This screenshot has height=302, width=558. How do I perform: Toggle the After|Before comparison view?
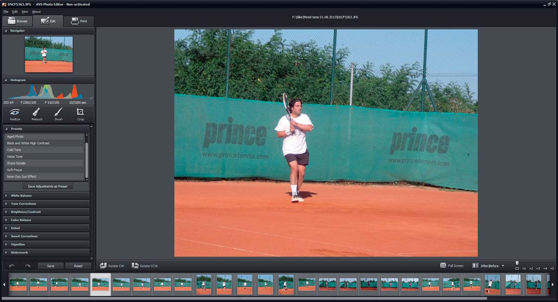coord(485,266)
